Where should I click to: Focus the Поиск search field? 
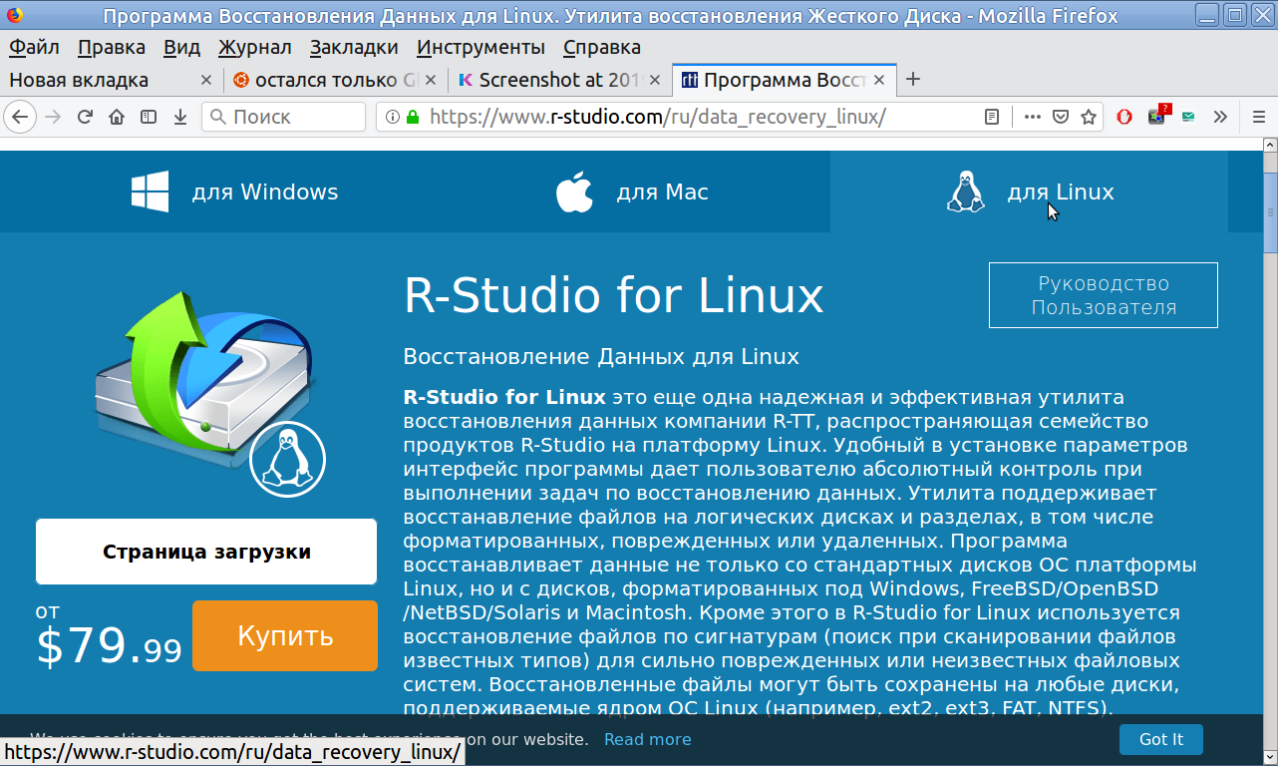click(x=284, y=117)
